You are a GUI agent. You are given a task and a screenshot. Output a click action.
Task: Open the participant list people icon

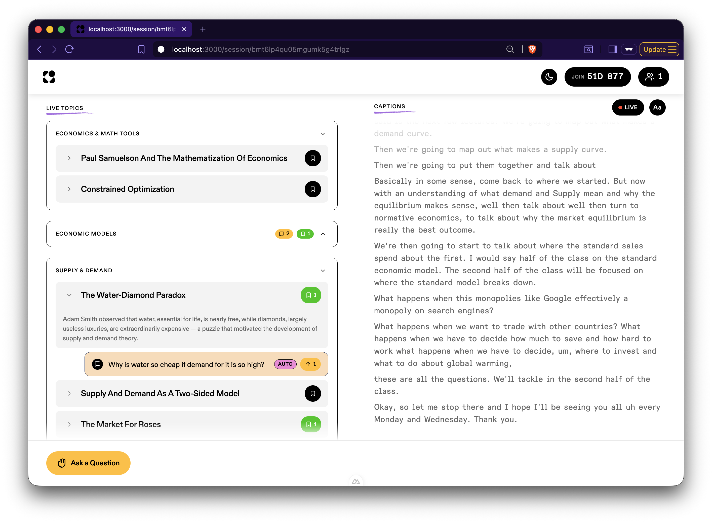click(x=653, y=77)
